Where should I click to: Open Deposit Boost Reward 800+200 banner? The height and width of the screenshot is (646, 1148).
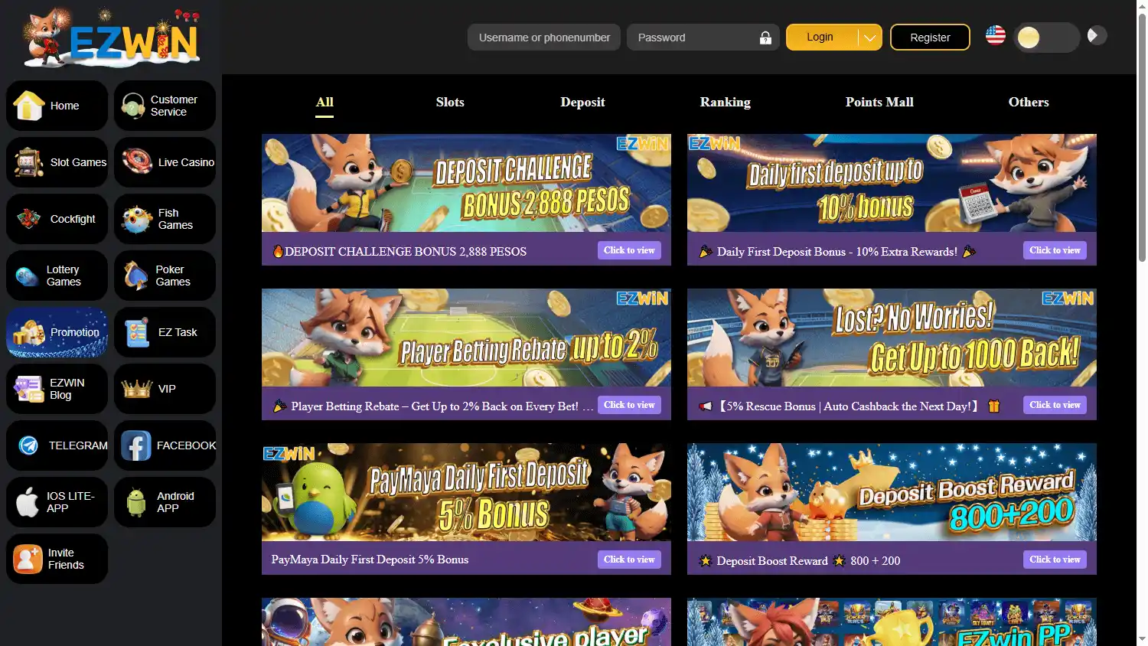(892, 492)
